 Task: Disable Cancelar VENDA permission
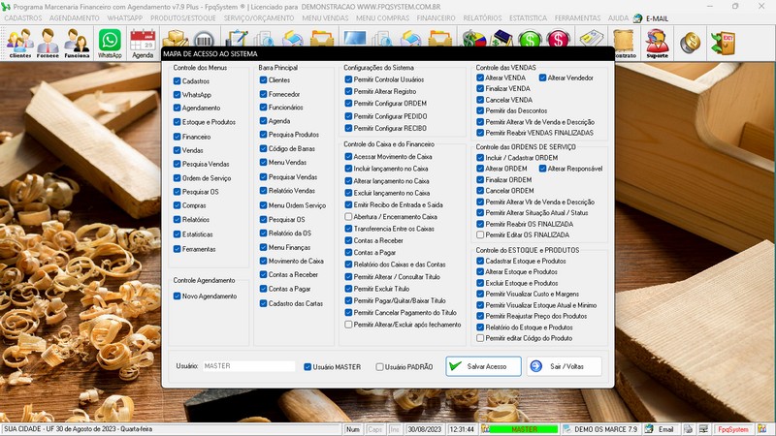point(479,100)
